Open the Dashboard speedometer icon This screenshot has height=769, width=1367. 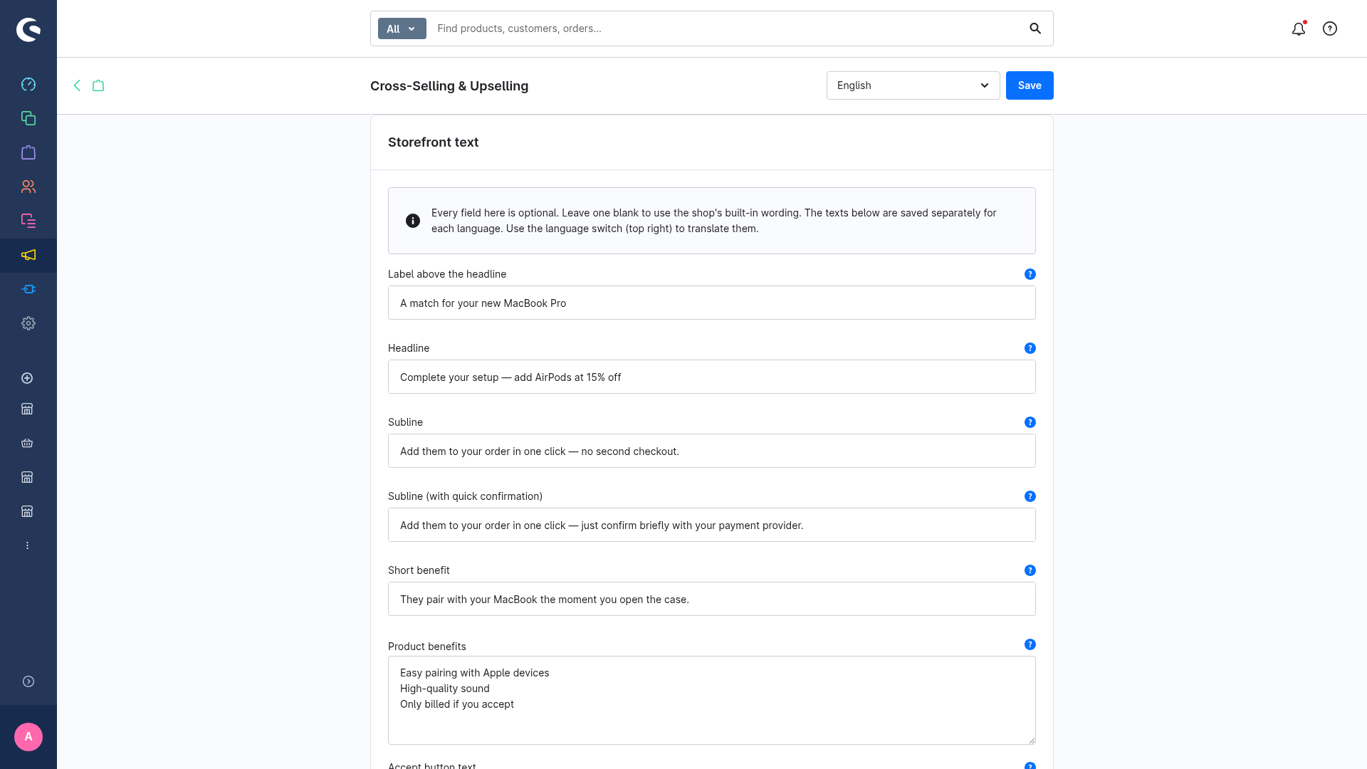tap(28, 84)
